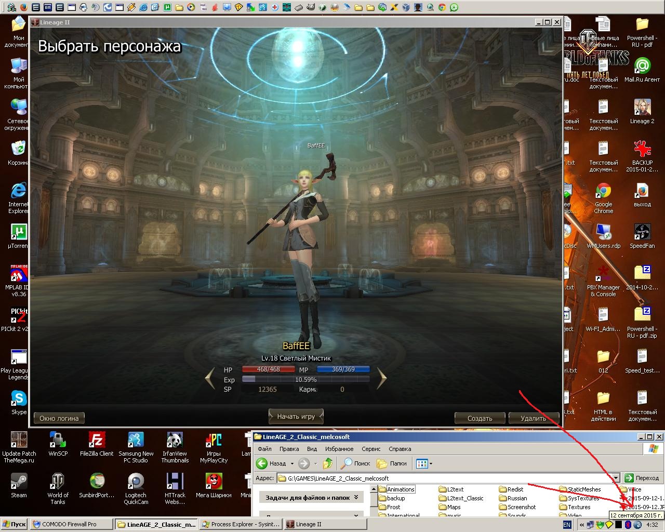Image resolution: width=665 pixels, height=532 pixels.
Task: Open the Пуск start menu
Action: (14, 524)
